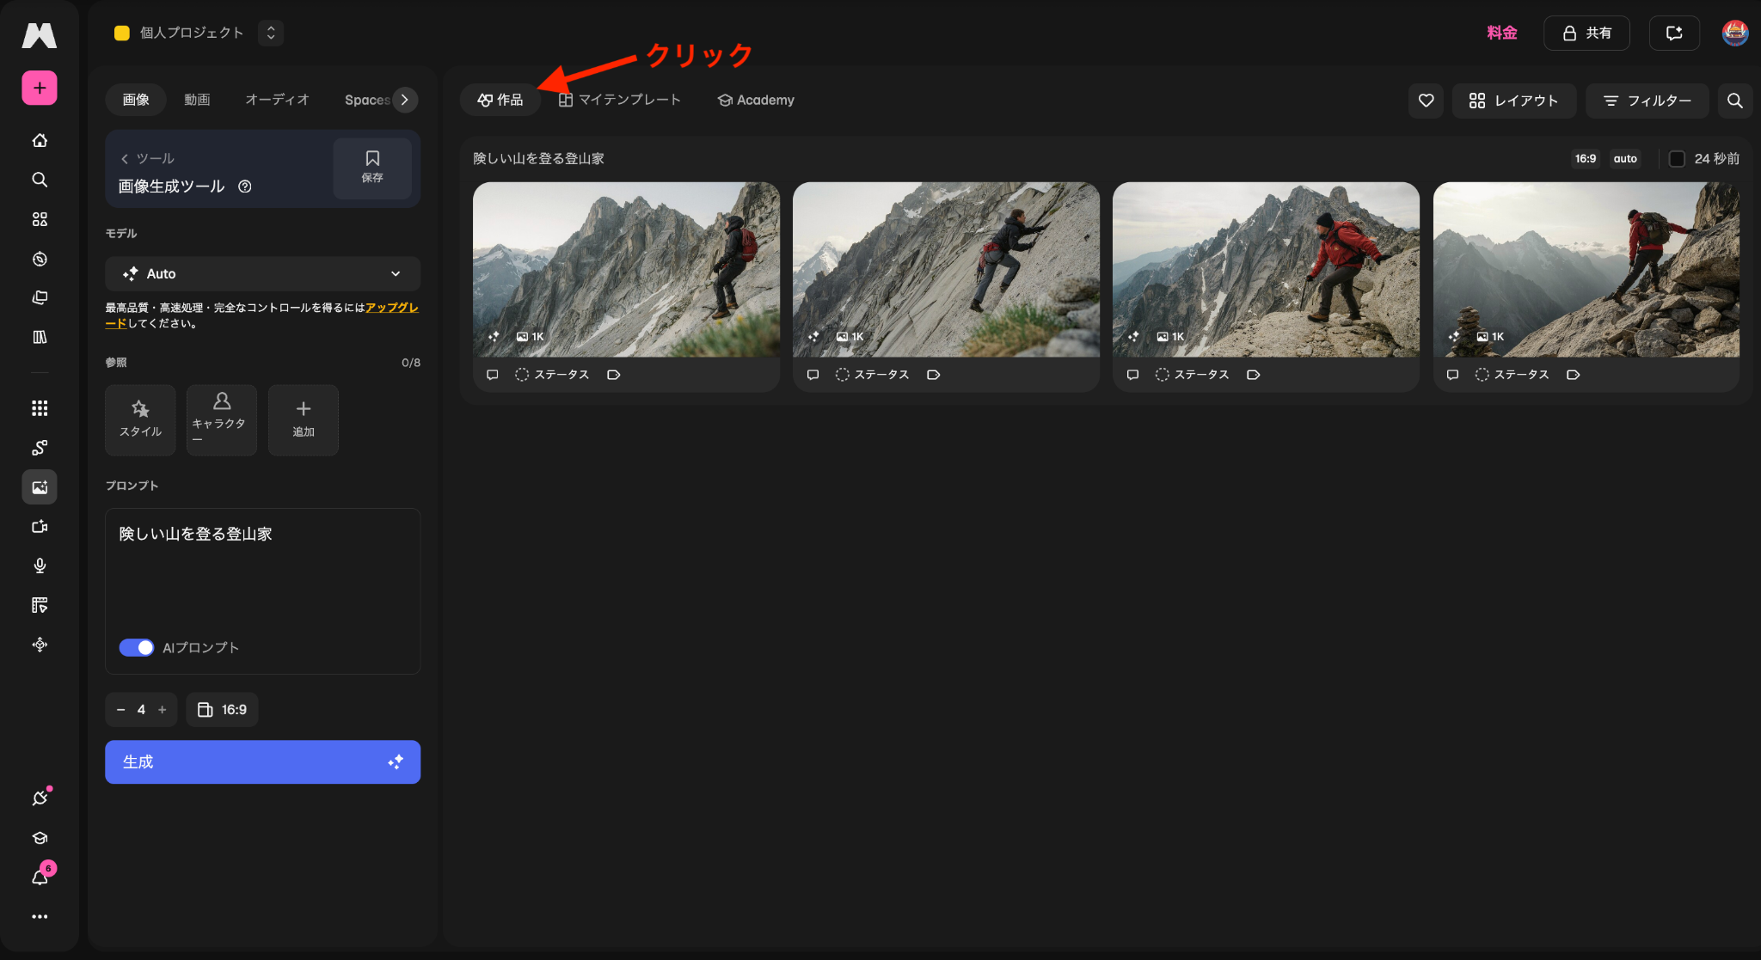The image size is (1761, 960).
Task: Open the search magnifier at top right
Action: [x=1735, y=101]
